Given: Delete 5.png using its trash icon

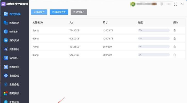Looking at the screenshot, I should tap(175, 30).
